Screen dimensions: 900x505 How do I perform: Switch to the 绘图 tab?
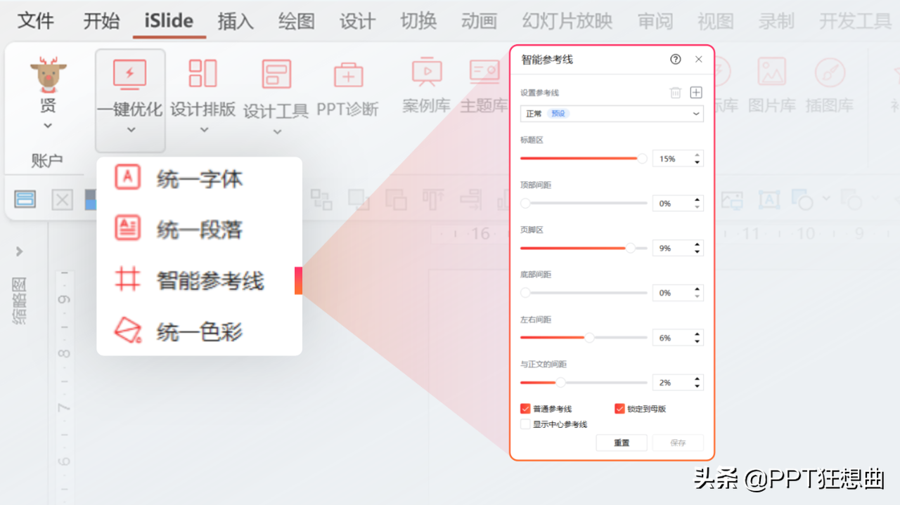(296, 21)
